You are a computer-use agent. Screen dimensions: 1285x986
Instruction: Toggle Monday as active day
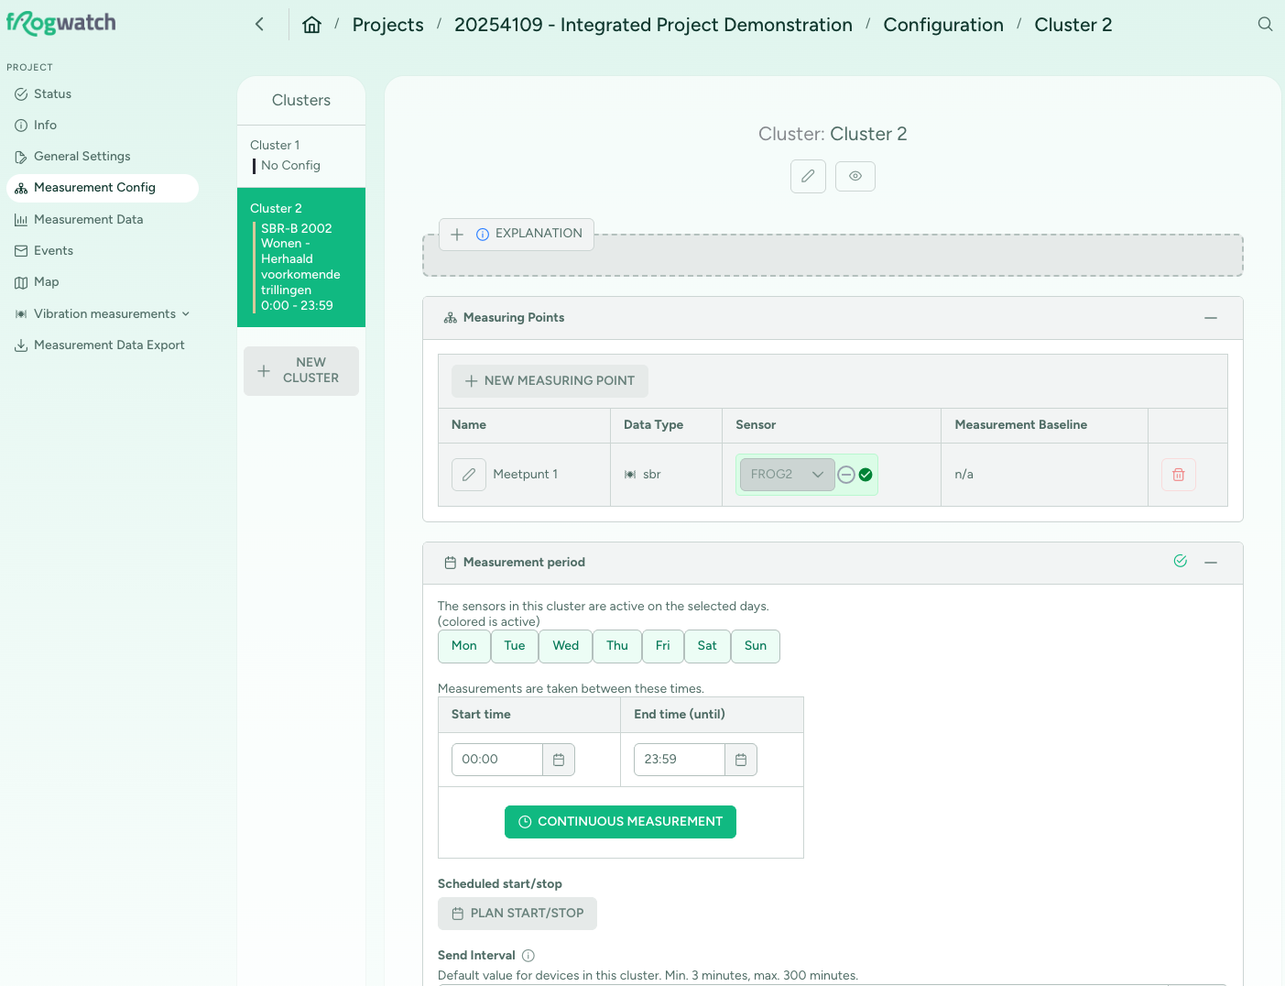[x=464, y=646]
